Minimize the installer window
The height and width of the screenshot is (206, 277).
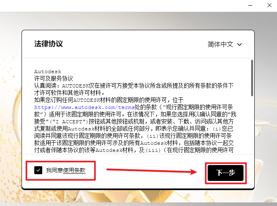[250, 5]
